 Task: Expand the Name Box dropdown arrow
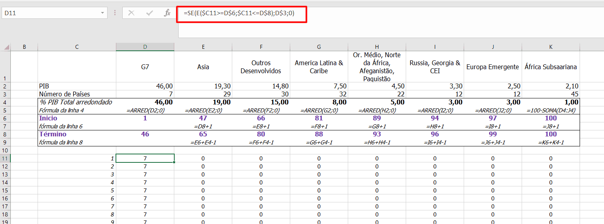pos(103,13)
